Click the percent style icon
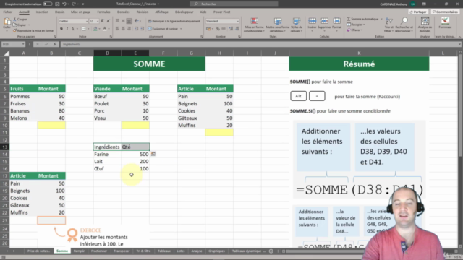Image resolution: width=463 pixels, height=260 pixels. [x=218, y=29]
